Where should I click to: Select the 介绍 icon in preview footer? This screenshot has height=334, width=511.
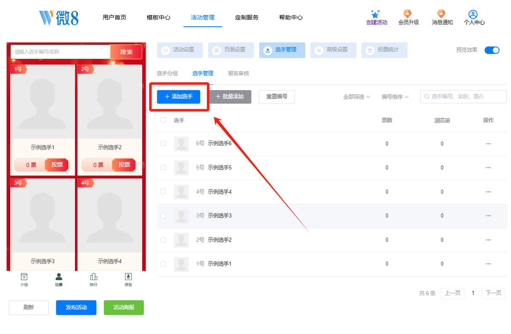point(24,277)
